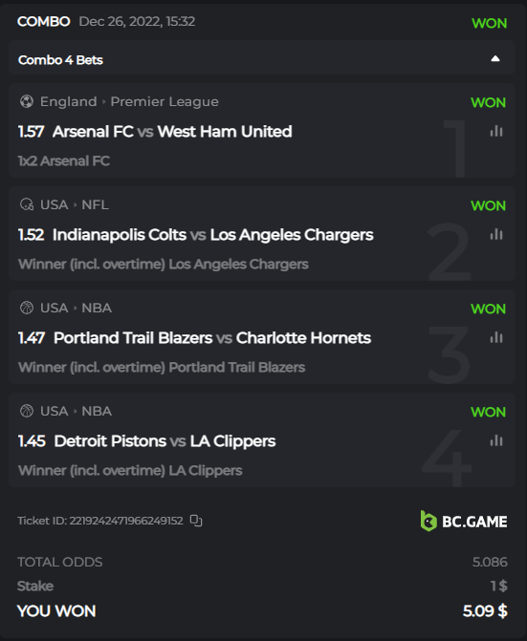Select Premier League breadcrumb
The width and height of the screenshot is (527, 641).
(x=165, y=102)
